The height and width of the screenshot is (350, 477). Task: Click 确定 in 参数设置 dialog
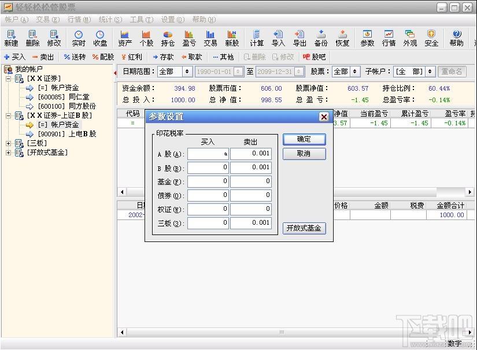pyautogui.click(x=304, y=139)
